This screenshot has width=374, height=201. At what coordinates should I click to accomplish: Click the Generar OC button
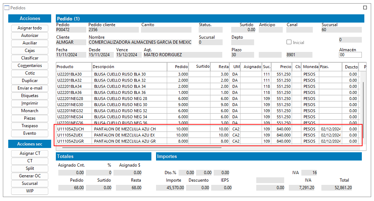[x=30, y=176]
